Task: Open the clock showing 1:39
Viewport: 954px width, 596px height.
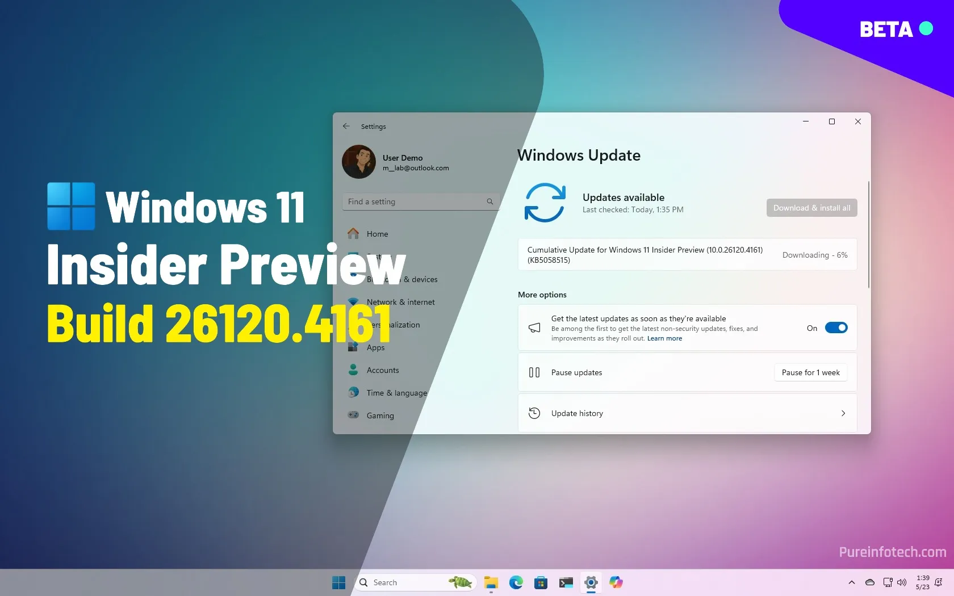Action: 922,582
